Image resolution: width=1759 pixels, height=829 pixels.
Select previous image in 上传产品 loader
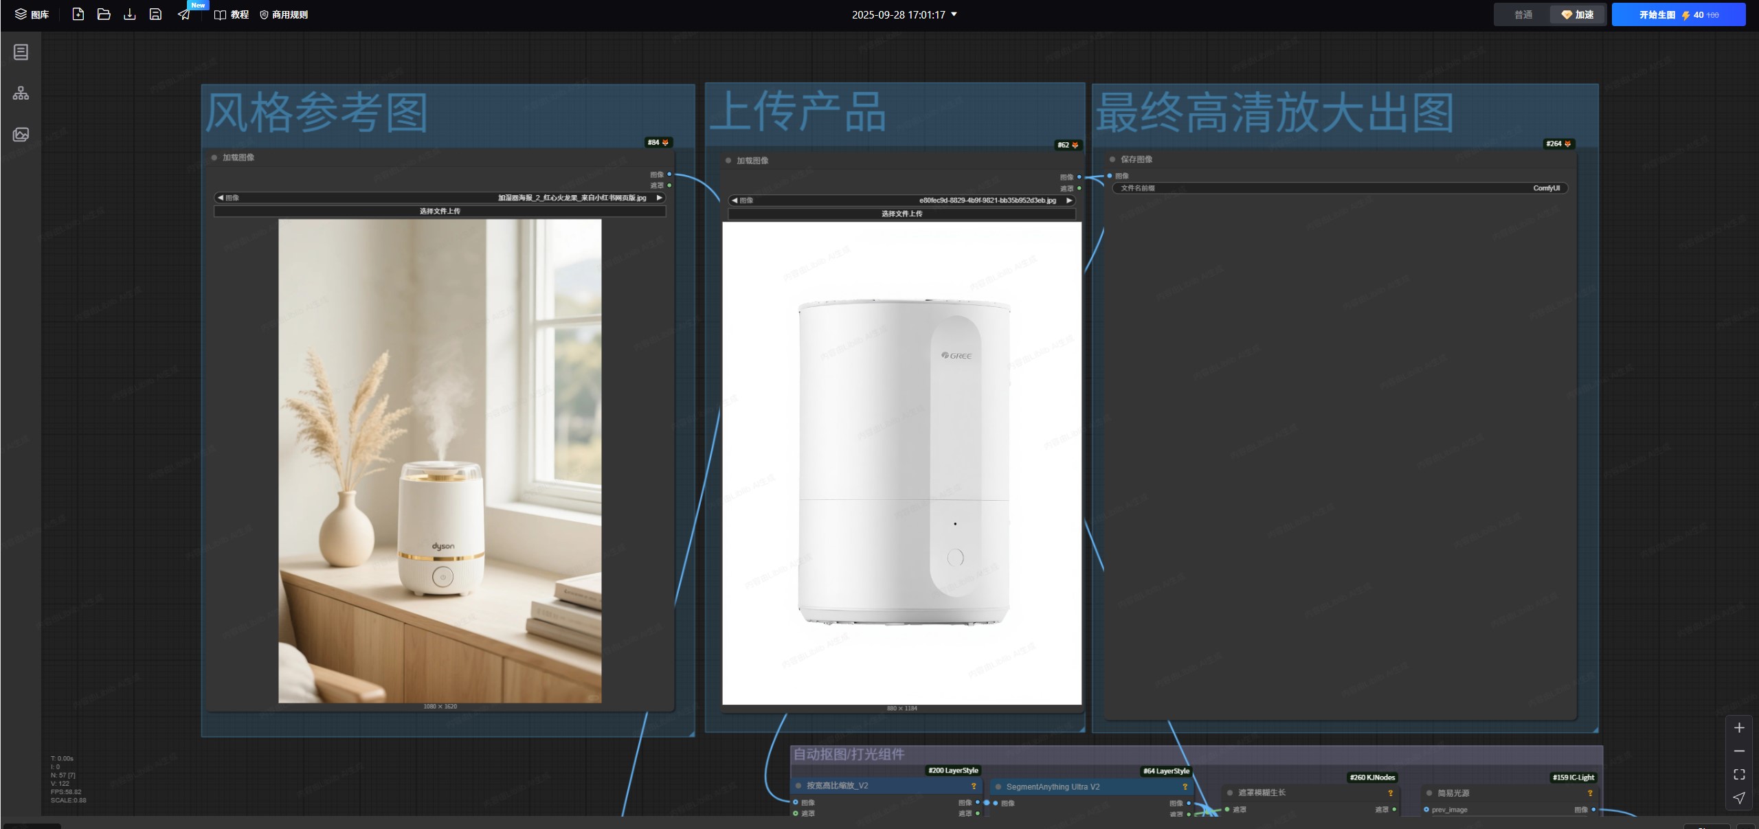(735, 201)
